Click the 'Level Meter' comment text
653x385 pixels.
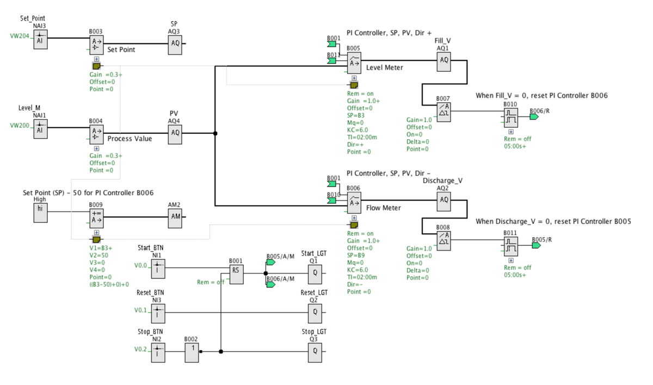coord(384,67)
